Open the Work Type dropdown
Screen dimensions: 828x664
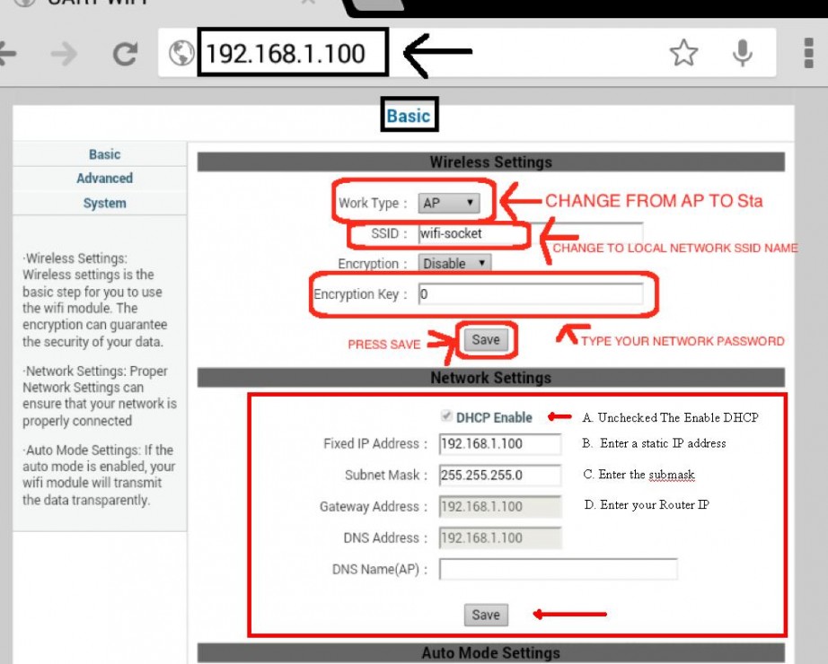pos(449,204)
